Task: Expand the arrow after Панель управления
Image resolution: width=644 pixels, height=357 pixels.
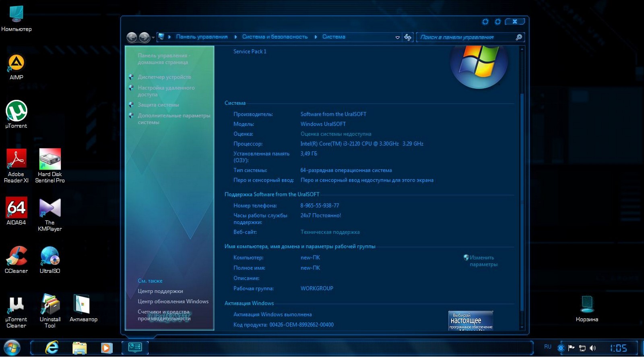Action: (x=235, y=37)
